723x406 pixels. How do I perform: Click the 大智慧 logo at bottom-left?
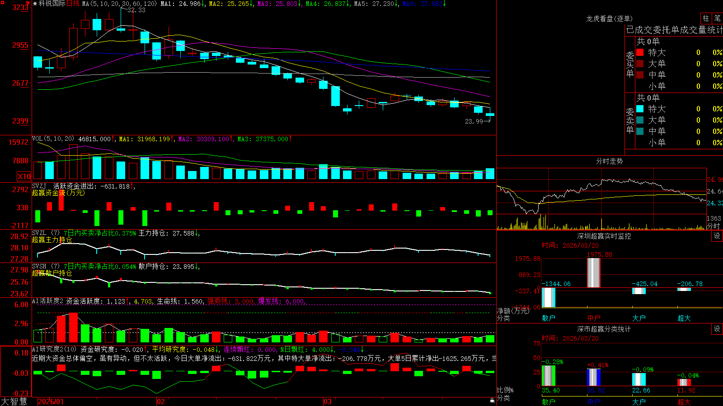coord(14,401)
